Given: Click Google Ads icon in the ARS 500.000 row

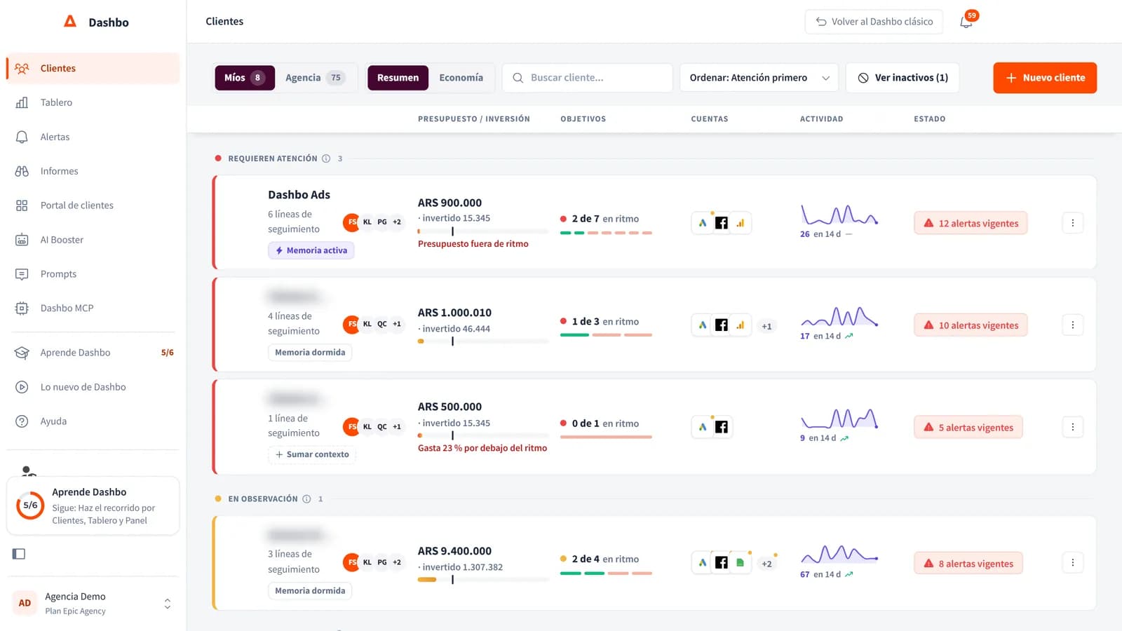Looking at the screenshot, I should click(702, 427).
